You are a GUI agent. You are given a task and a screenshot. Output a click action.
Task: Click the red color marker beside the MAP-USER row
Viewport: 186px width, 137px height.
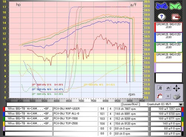[4, 109]
